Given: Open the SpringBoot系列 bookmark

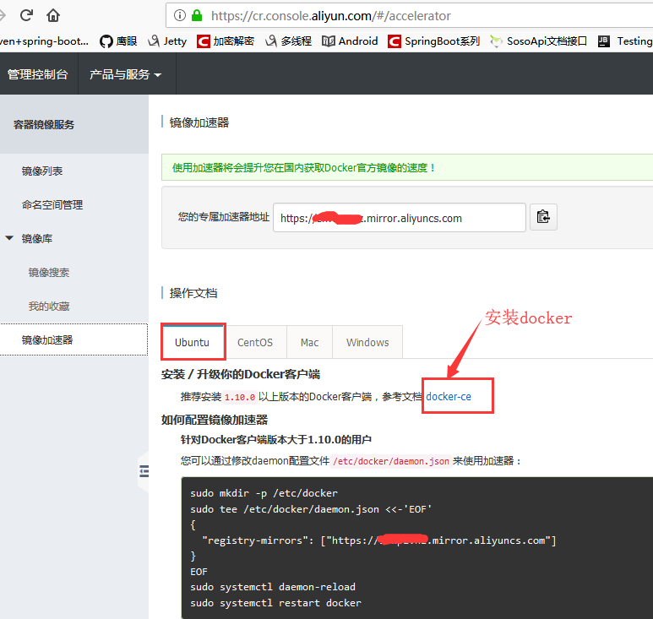Looking at the screenshot, I should [433, 41].
